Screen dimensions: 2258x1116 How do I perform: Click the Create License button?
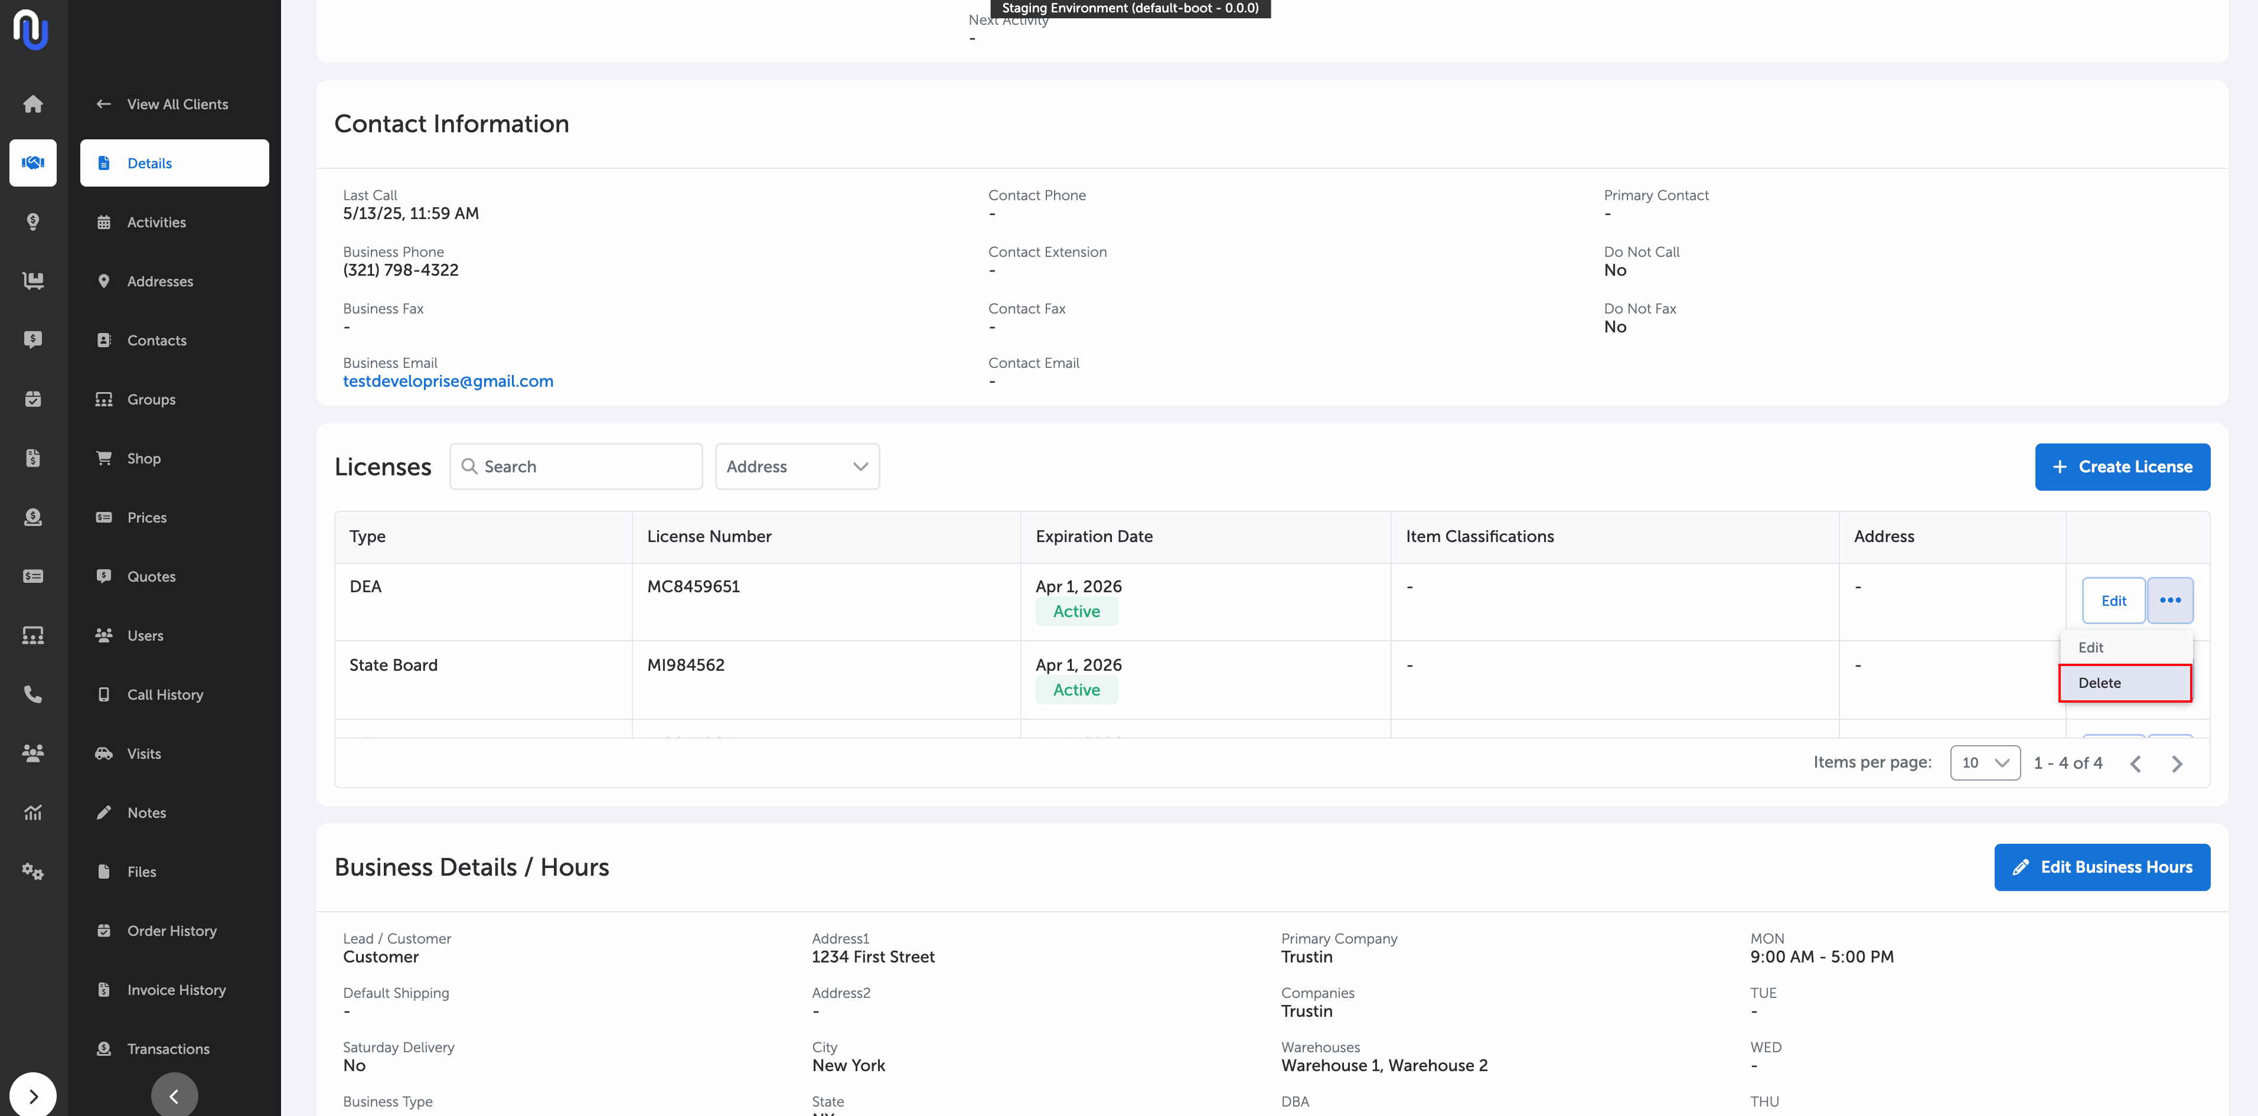(x=2121, y=466)
